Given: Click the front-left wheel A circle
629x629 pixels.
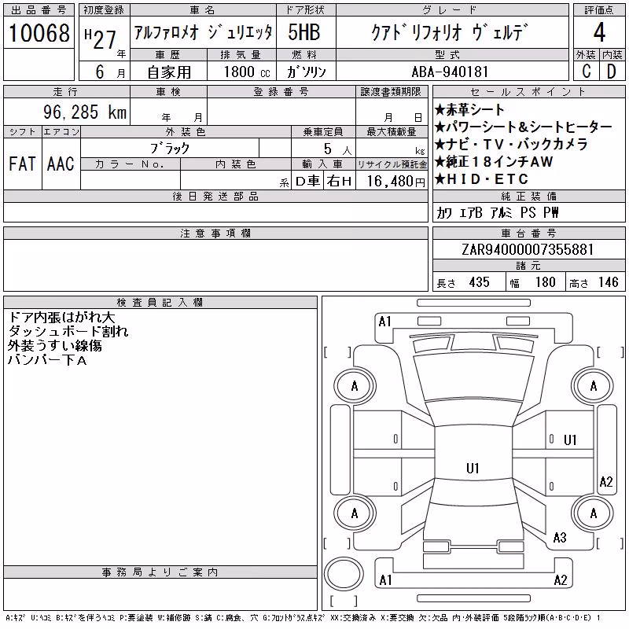Looking at the screenshot, I should (355, 386).
